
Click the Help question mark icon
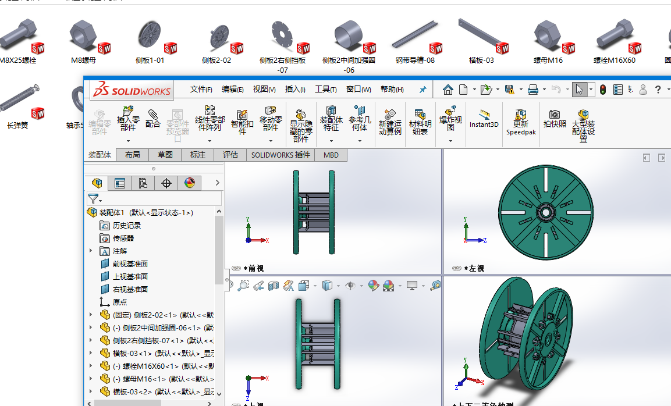pyautogui.click(x=658, y=90)
